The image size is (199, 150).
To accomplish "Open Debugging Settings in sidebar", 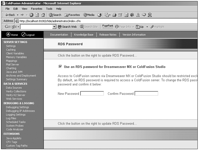I will pos(17,107).
